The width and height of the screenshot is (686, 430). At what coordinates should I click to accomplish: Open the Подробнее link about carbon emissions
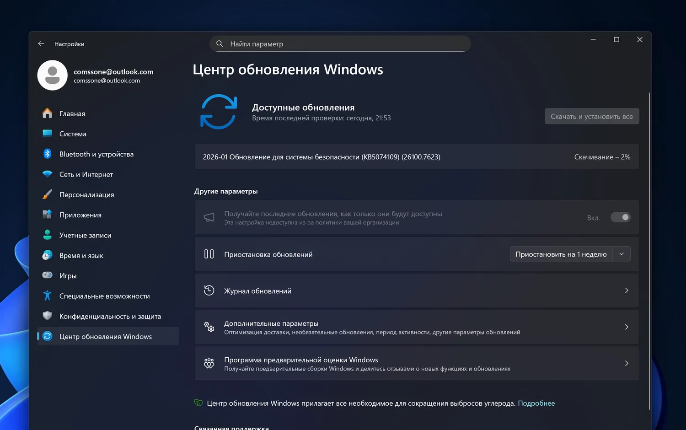[x=536, y=403]
